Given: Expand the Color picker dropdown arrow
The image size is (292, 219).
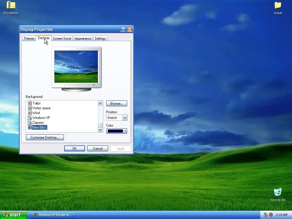Looking at the screenshot, I should 125,131.
